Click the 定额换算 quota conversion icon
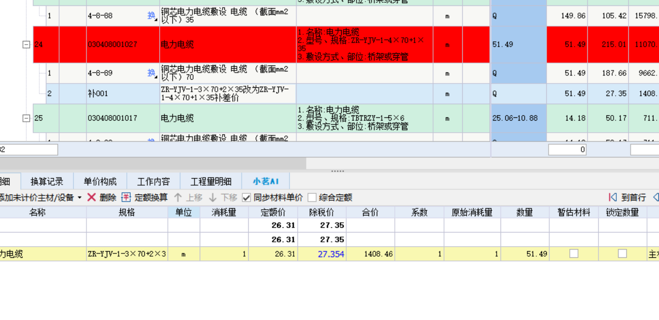The height and width of the screenshot is (320, 659). click(x=126, y=197)
